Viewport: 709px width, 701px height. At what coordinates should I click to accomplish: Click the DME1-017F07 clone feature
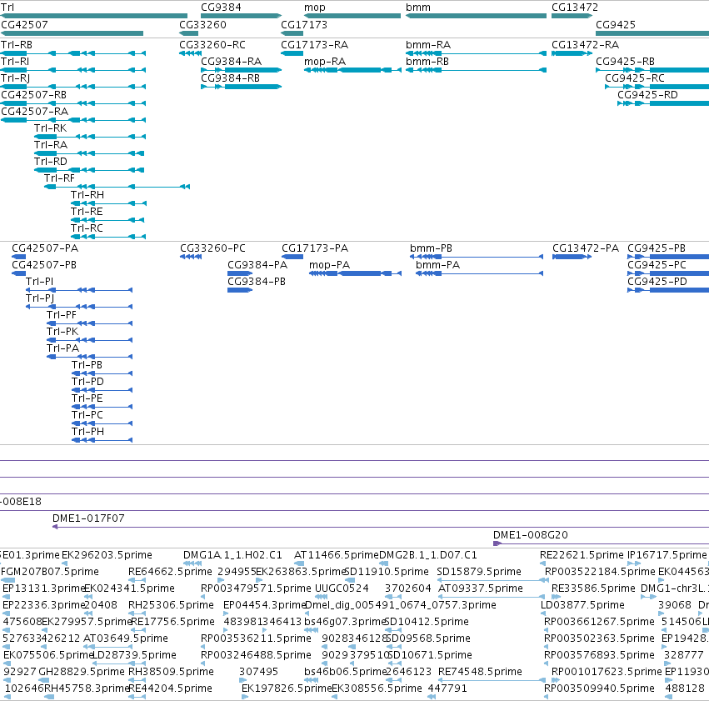pos(381,527)
